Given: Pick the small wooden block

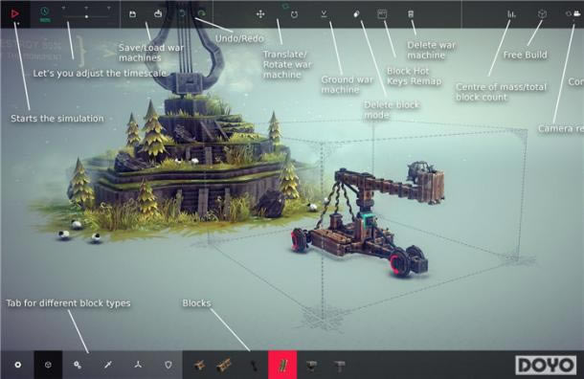Looking at the screenshot, I should pyautogui.click(x=199, y=366).
